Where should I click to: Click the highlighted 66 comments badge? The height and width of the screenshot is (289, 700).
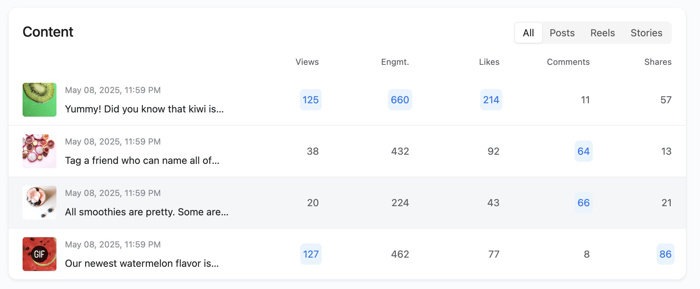point(584,203)
